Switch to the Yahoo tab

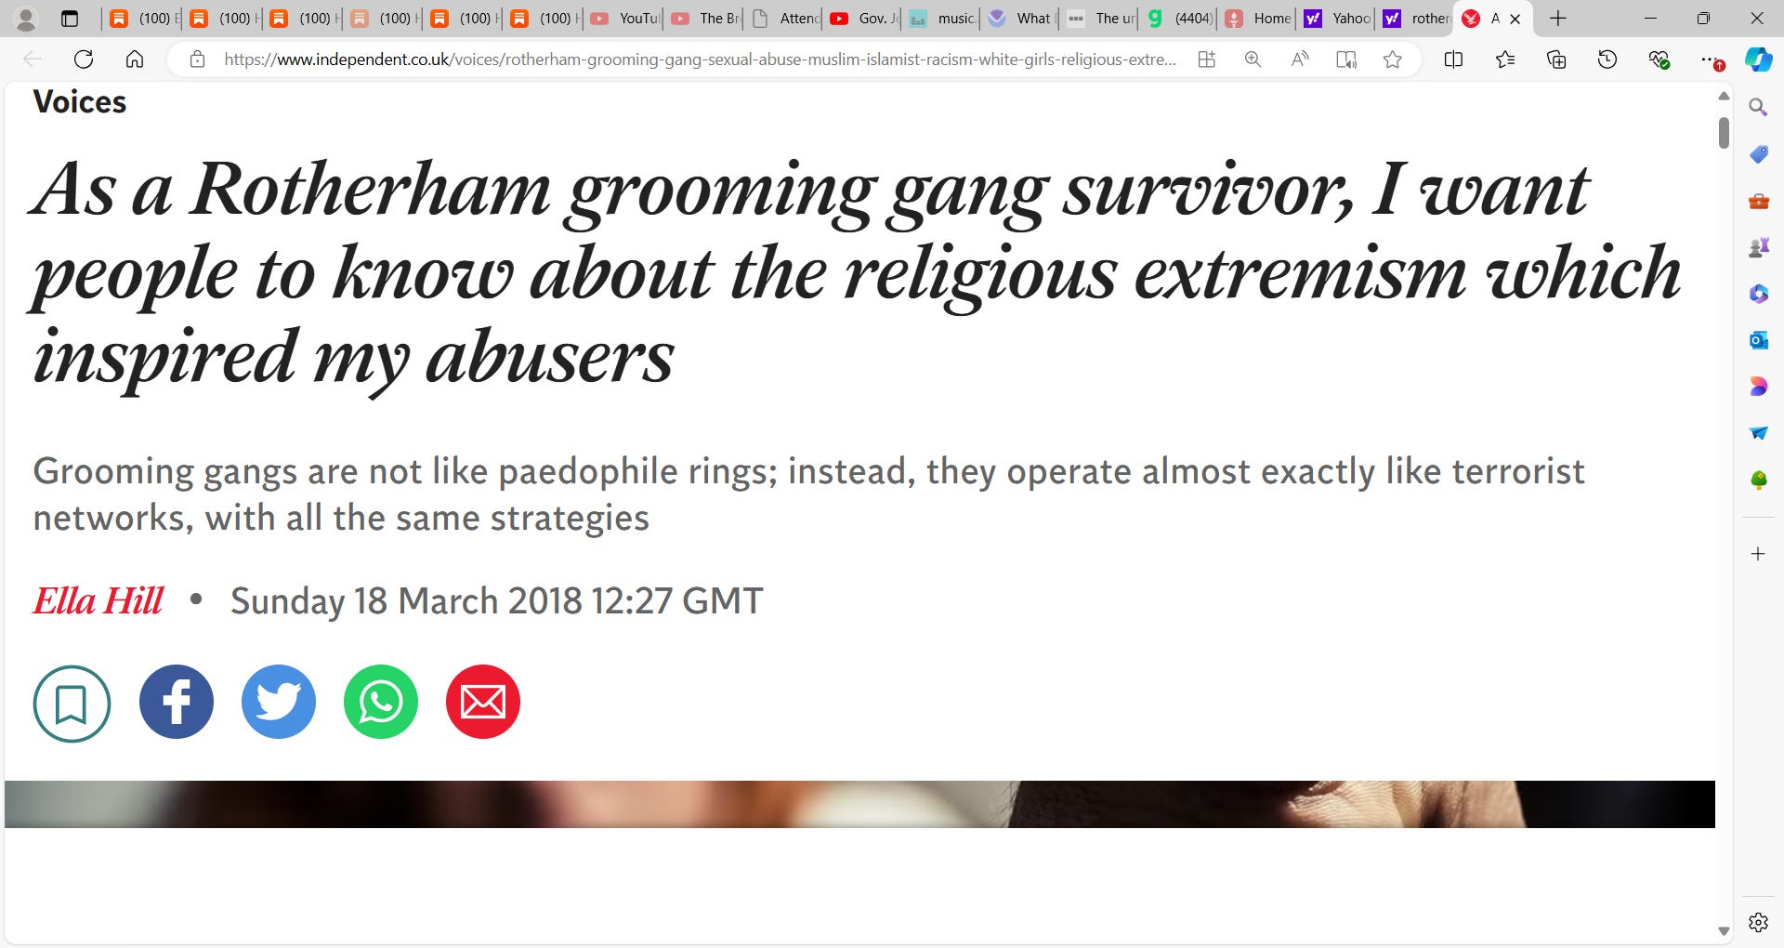(1338, 19)
